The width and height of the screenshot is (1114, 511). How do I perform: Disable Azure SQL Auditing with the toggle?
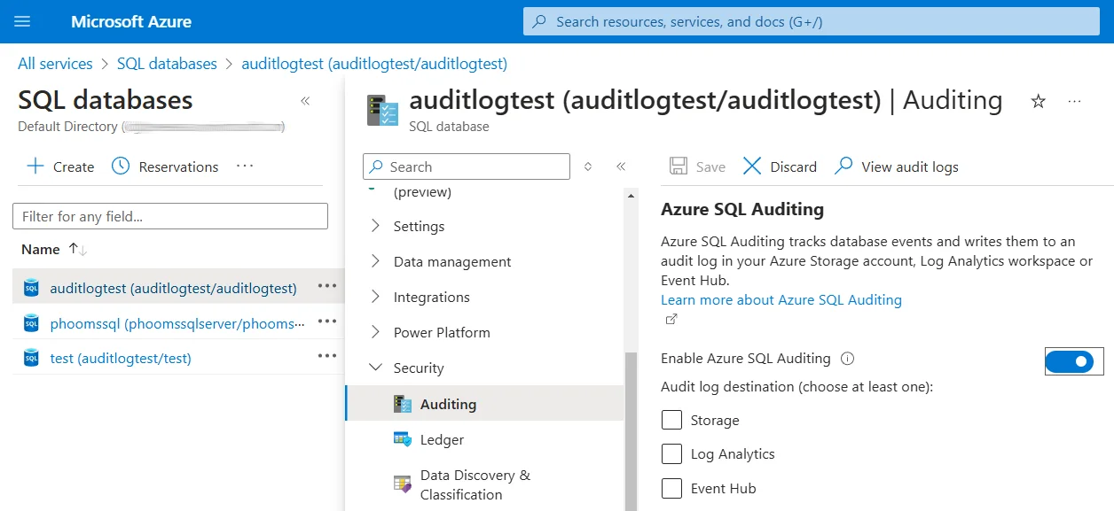pyautogui.click(x=1073, y=361)
